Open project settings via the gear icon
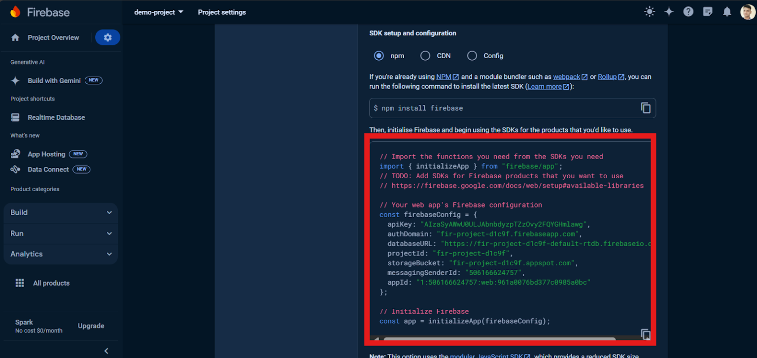Screen dimensions: 757x358 click(x=107, y=37)
